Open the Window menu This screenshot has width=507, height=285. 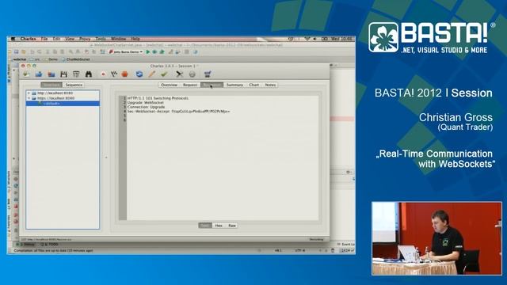tap(118, 39)
